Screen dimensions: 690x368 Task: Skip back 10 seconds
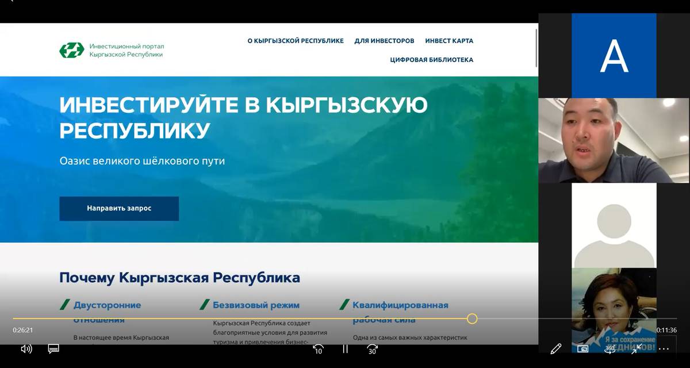(x=318, y=349)
